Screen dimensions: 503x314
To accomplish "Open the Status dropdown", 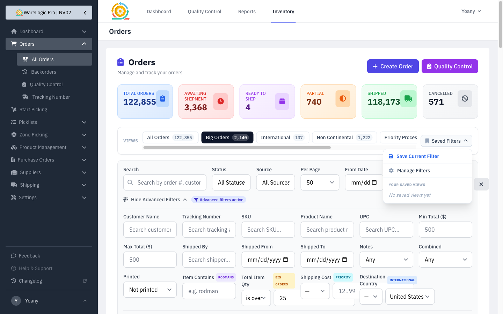I will click(231, 182).
